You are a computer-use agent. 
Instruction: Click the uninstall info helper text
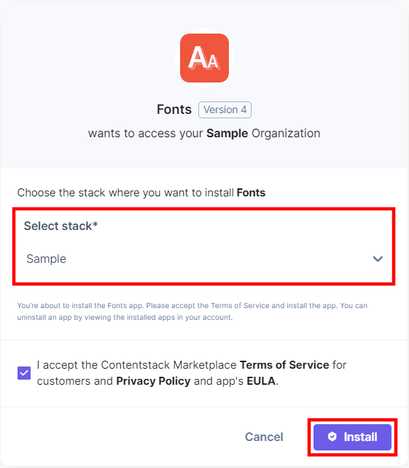tap(192, 311)
